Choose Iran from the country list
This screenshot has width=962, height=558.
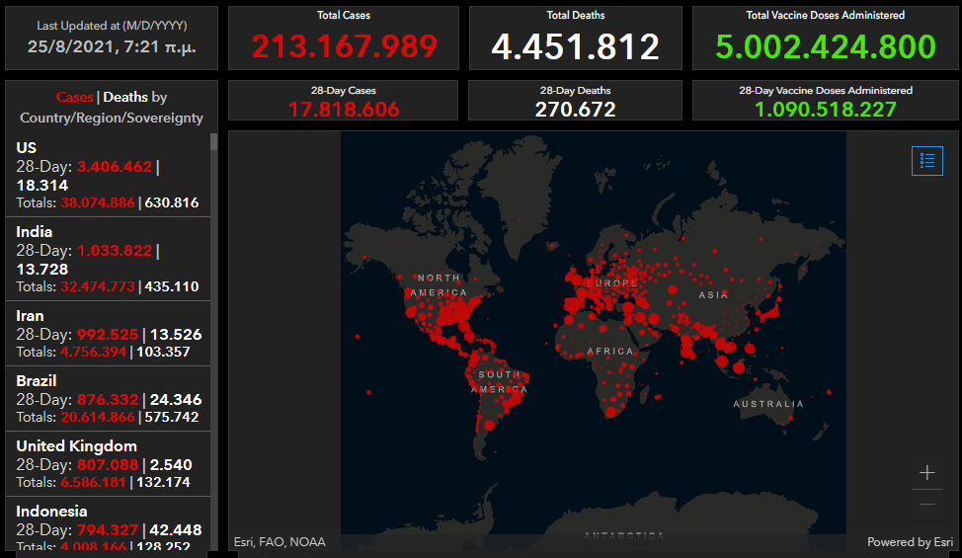pyautogui.click(x=108, y=333)
